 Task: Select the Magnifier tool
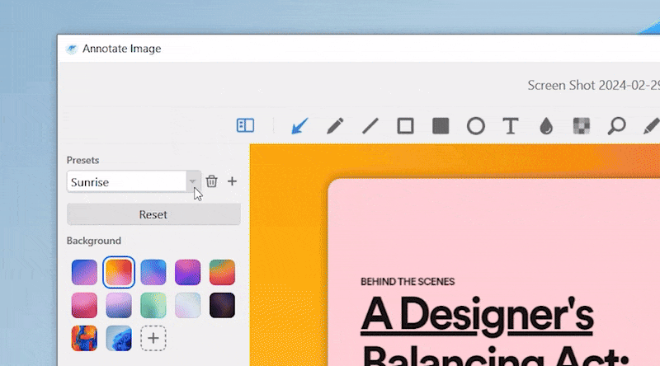click(x=616, y=126)
